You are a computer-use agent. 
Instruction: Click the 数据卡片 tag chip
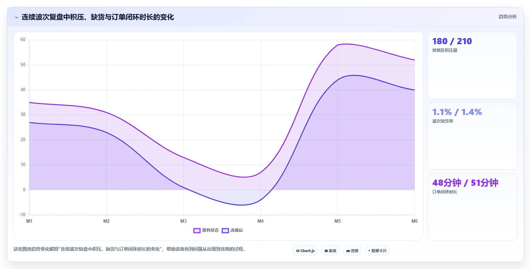377,251
